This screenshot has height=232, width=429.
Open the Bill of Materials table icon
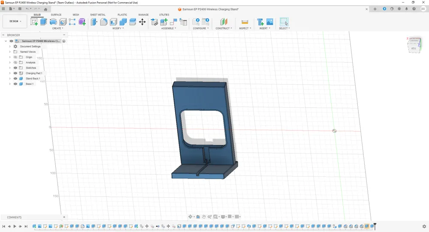coord(183,22)
